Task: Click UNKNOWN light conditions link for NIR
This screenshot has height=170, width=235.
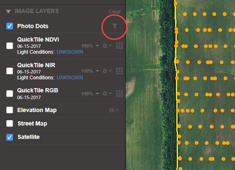Action: (70, 78)
